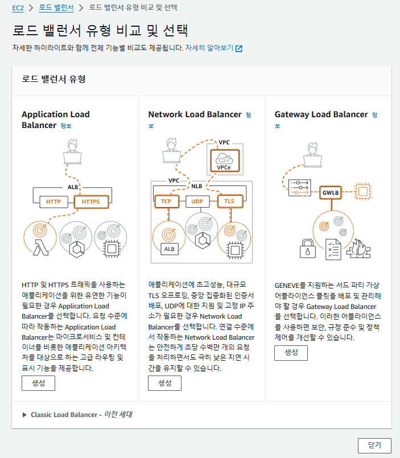Click the user laptop icon in NLB diagram
Screen dimensions: 400x458
point(171,151)
